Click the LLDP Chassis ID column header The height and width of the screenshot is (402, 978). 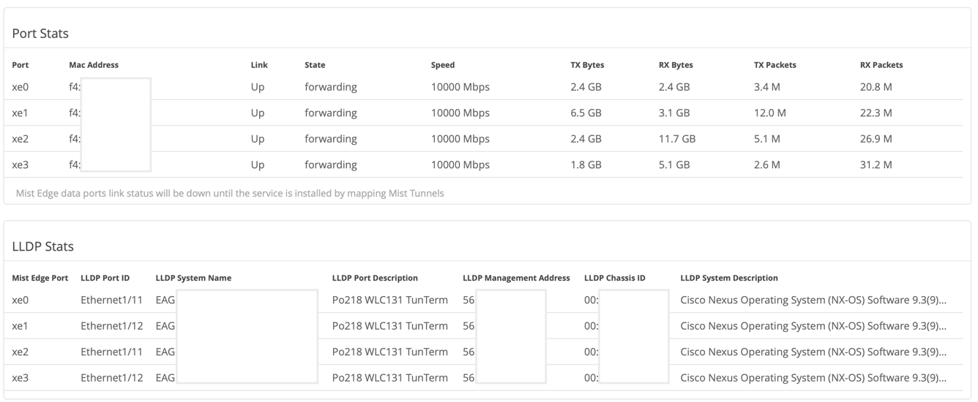(614, 278)
